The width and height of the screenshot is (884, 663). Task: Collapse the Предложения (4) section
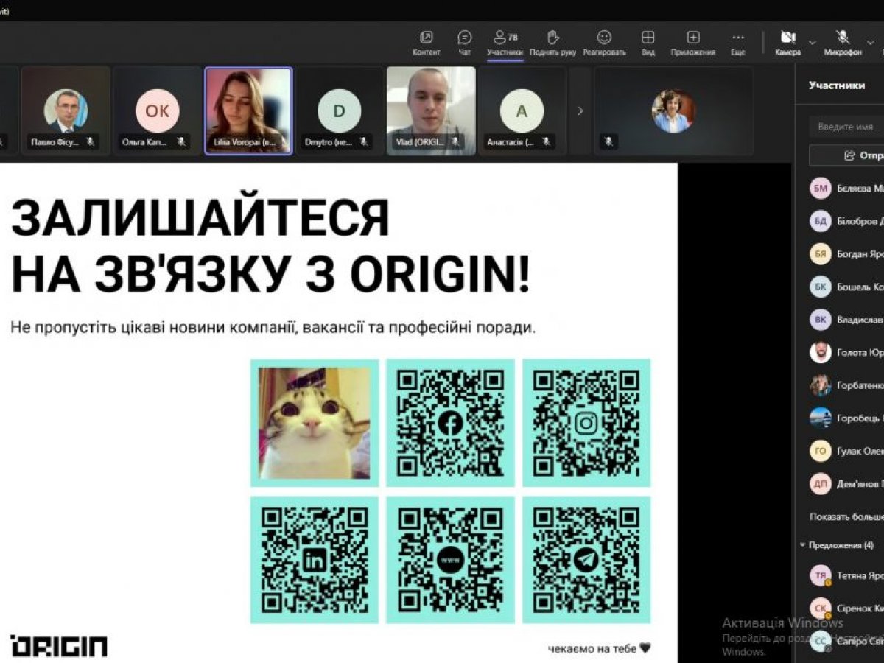(838, 545)
